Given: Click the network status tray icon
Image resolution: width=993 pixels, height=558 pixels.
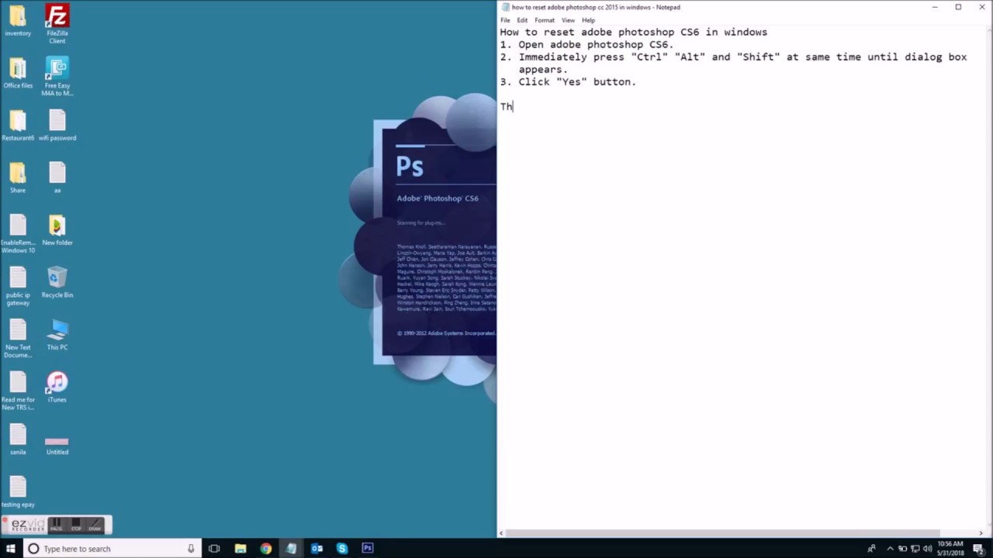Looking at the screenshot, I should pyautogui.click(x=915, y=549).
